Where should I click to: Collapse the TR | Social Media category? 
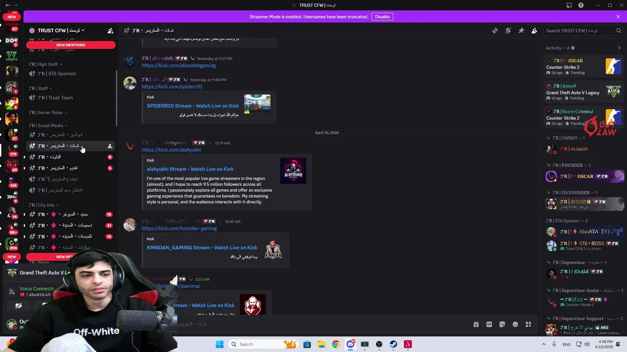coord(48,126)
